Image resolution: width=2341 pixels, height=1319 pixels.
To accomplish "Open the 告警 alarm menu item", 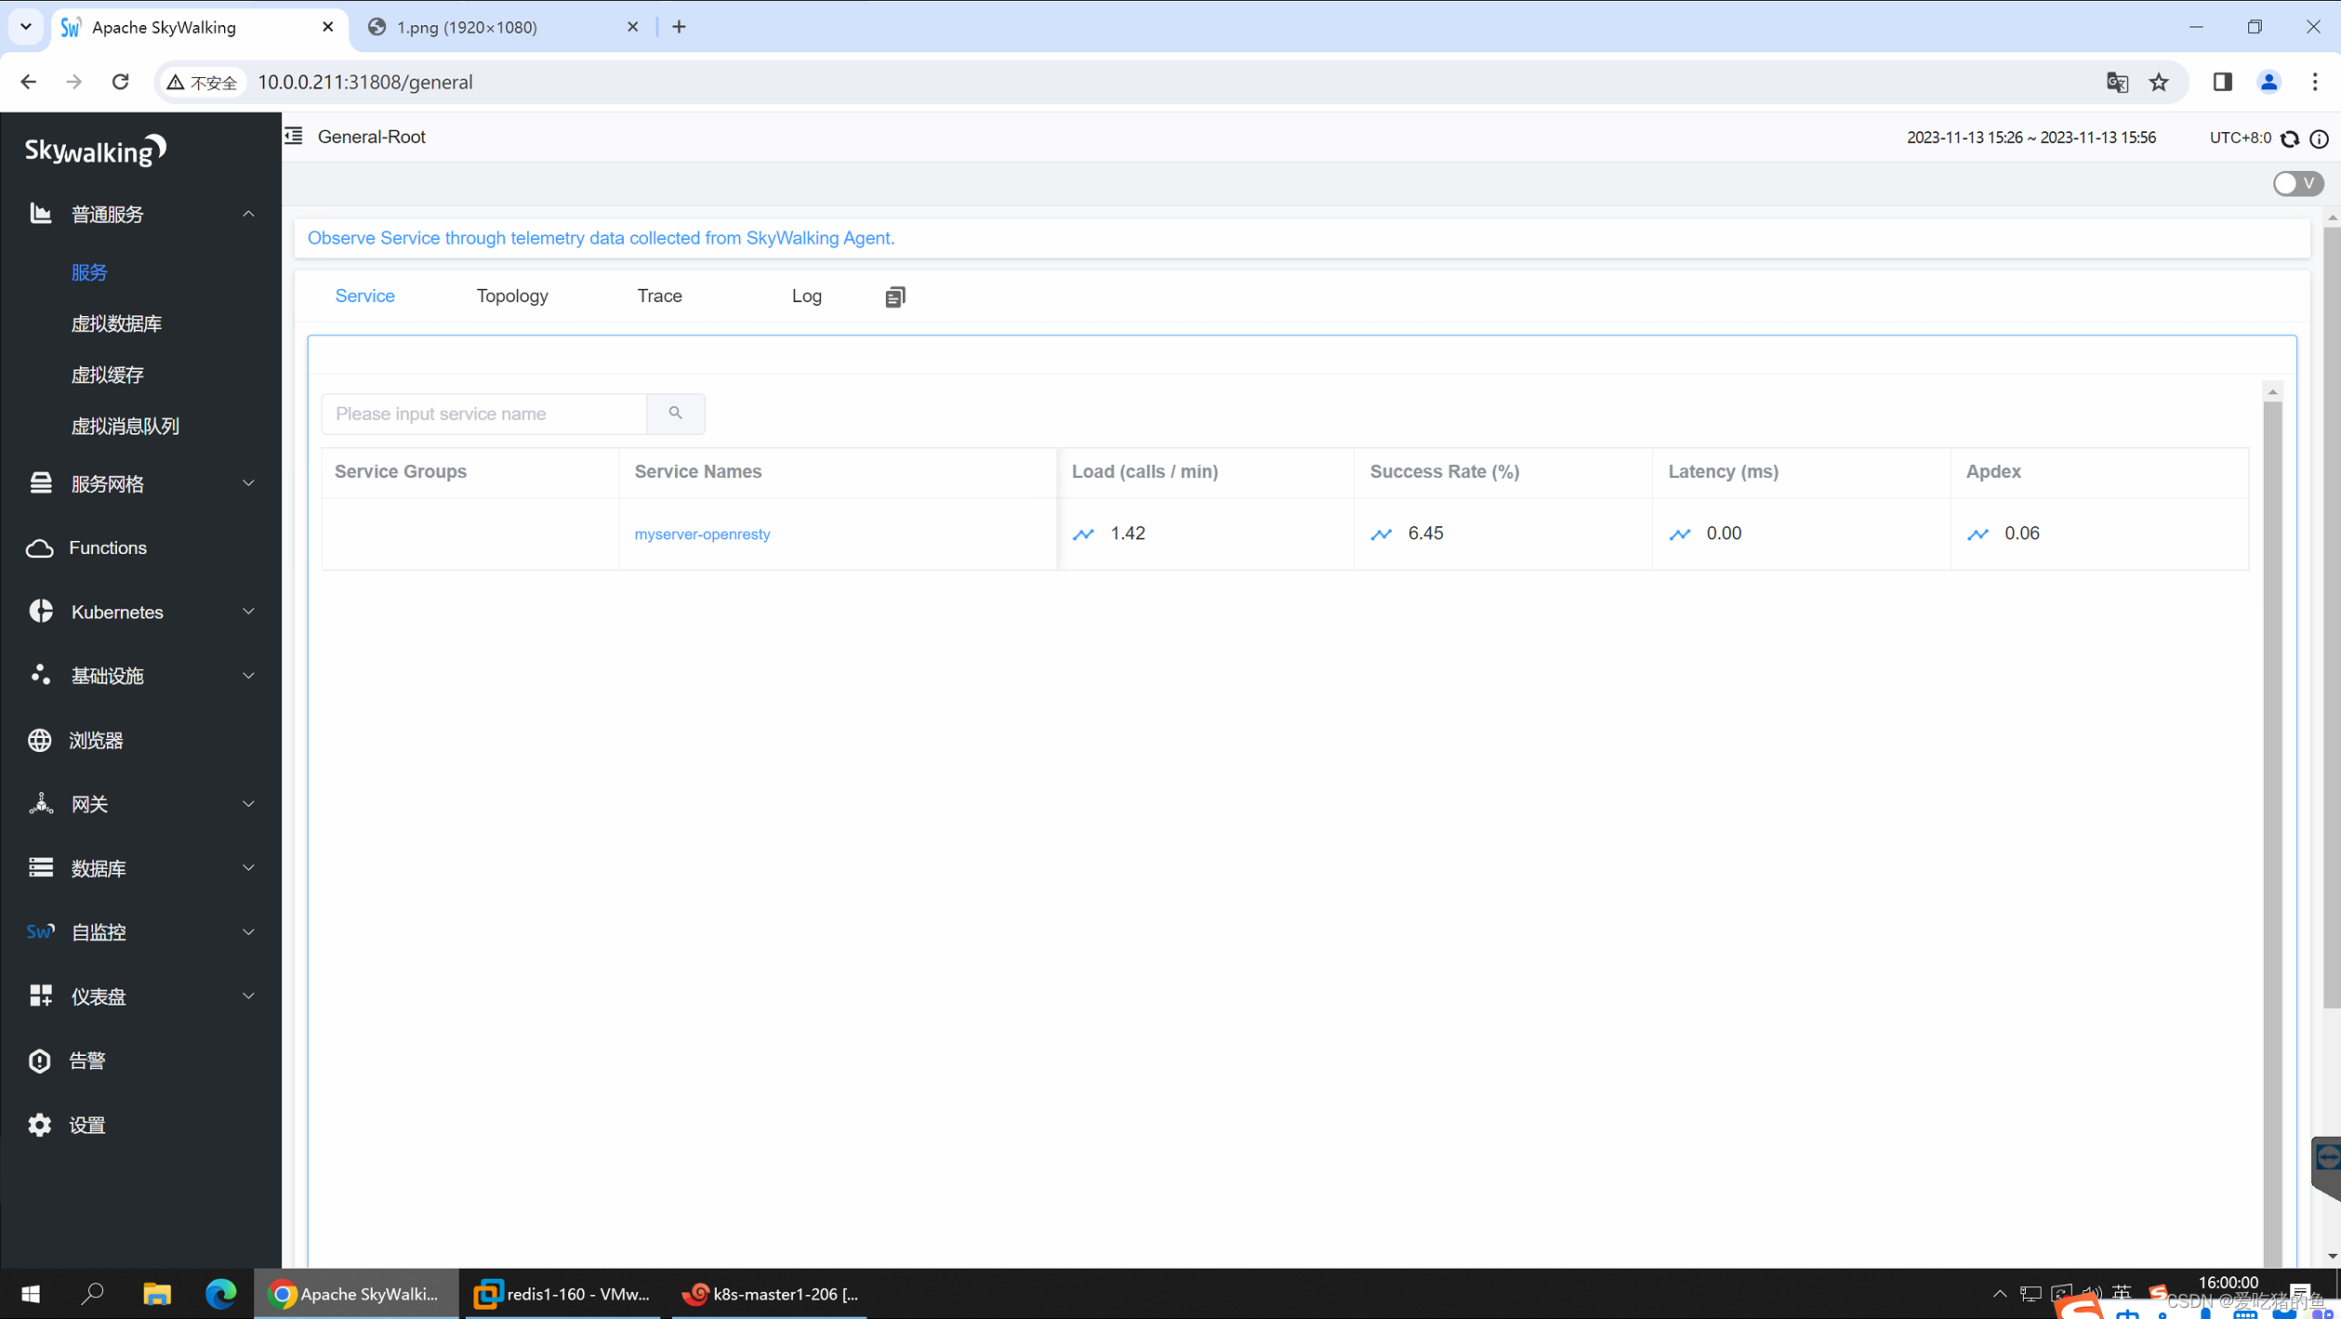I will (86, 1061).
